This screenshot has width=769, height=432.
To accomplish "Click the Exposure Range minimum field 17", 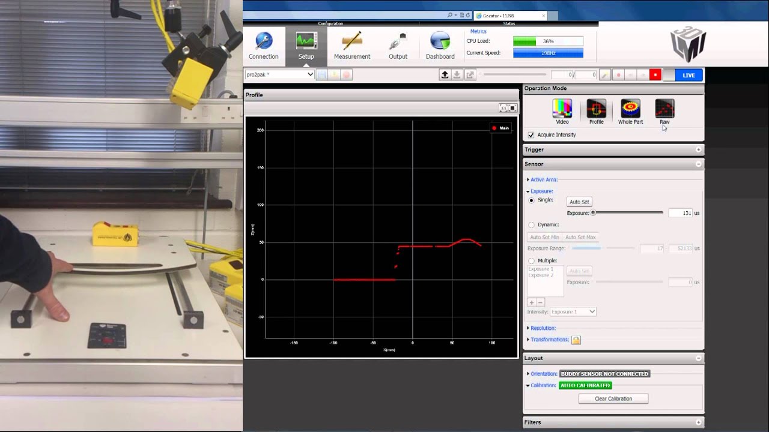I will (652, 248).
